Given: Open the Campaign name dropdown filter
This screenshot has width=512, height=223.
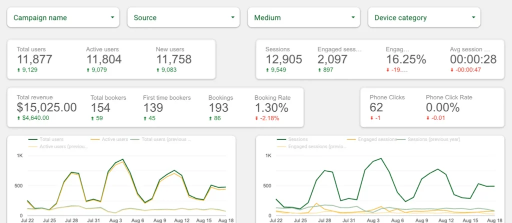Looking at the screenshot, I should 63,17.
